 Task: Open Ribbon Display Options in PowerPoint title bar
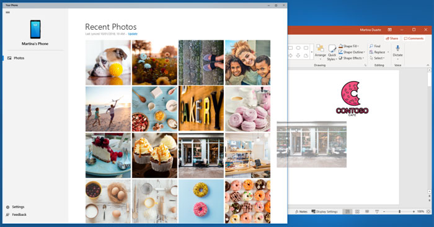390,30
